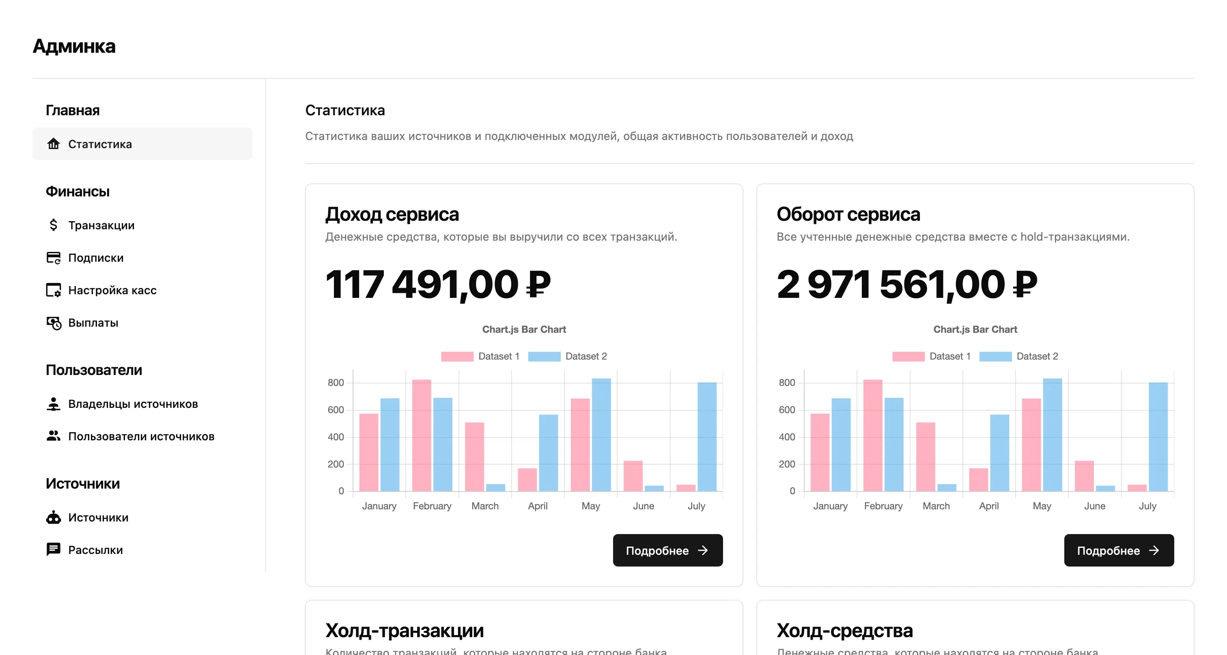
Task: Open Транзакции via the dollar icon
Action: click(53, 225)
